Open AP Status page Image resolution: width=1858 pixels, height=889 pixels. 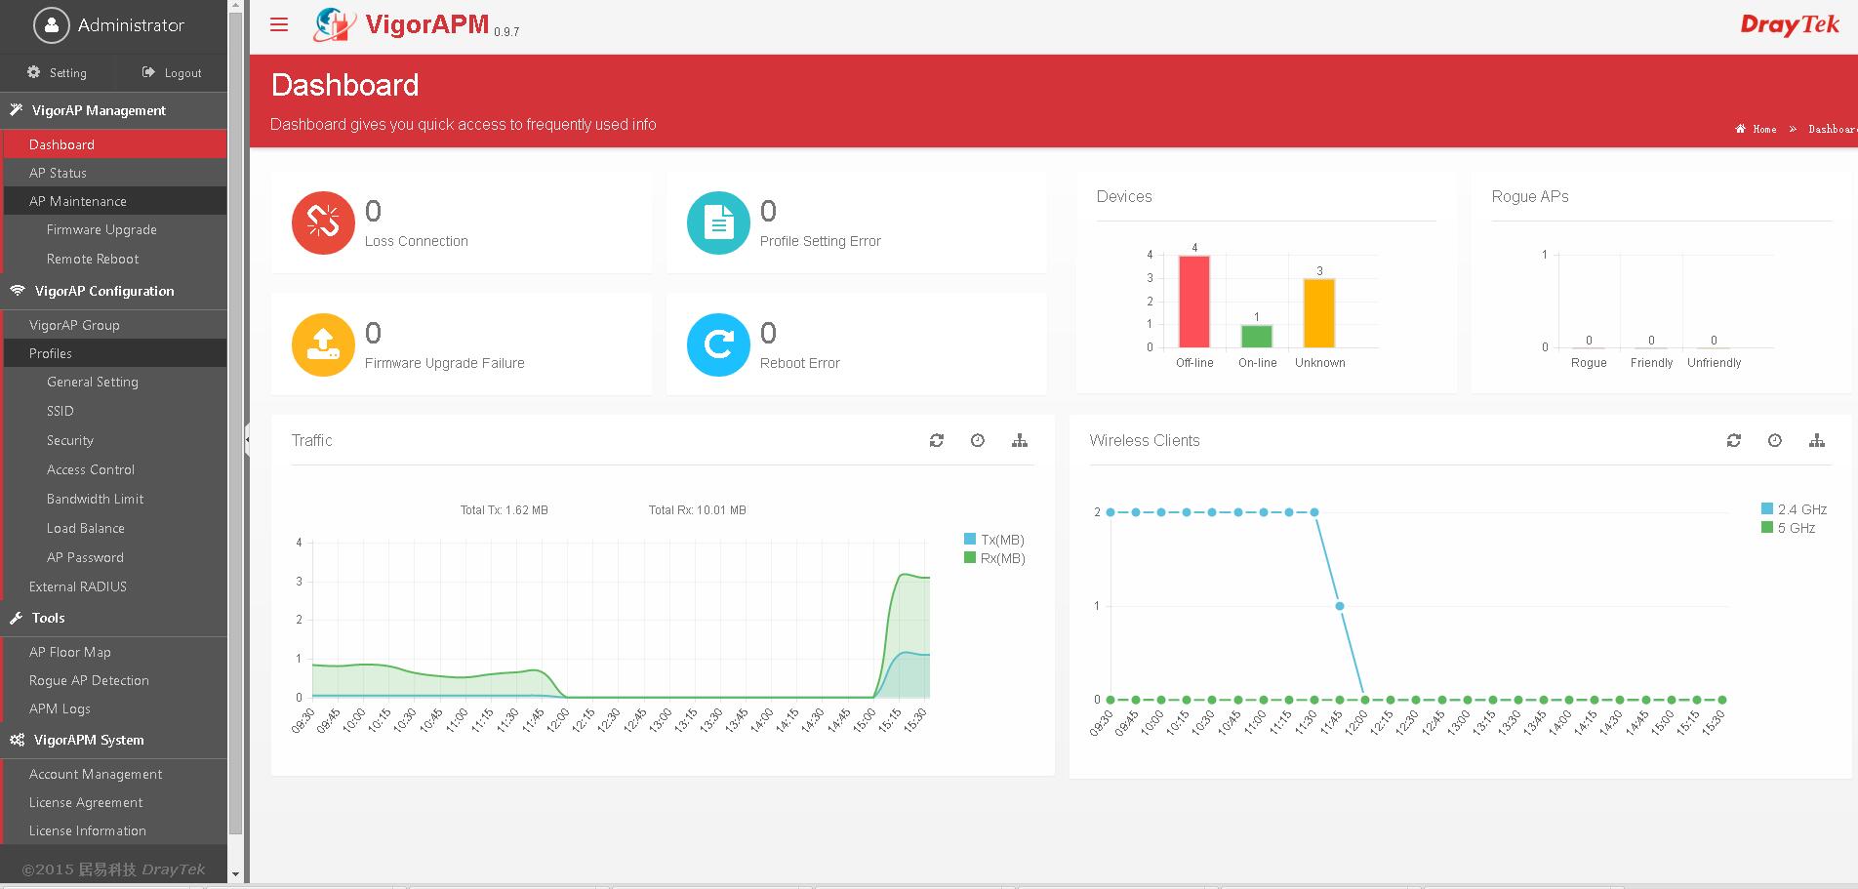click(113, 173)
